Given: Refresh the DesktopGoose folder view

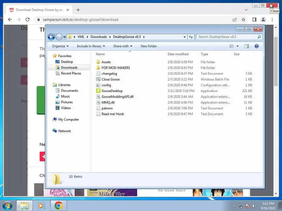Looking at the screenshot, I should tap(191, 37).
